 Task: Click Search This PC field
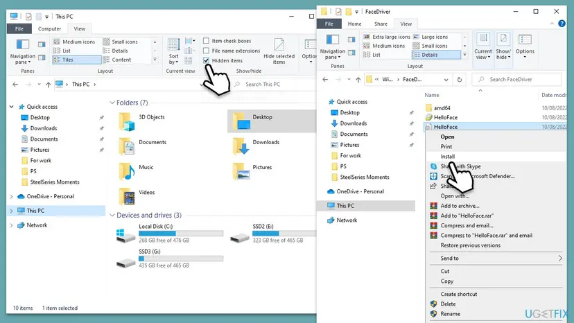pyautogui.click(x=273, y=85)
